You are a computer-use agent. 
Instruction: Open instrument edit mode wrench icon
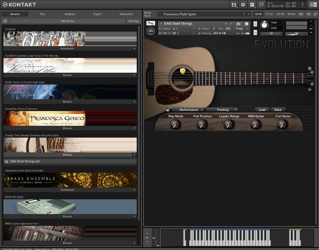(151, 23)
